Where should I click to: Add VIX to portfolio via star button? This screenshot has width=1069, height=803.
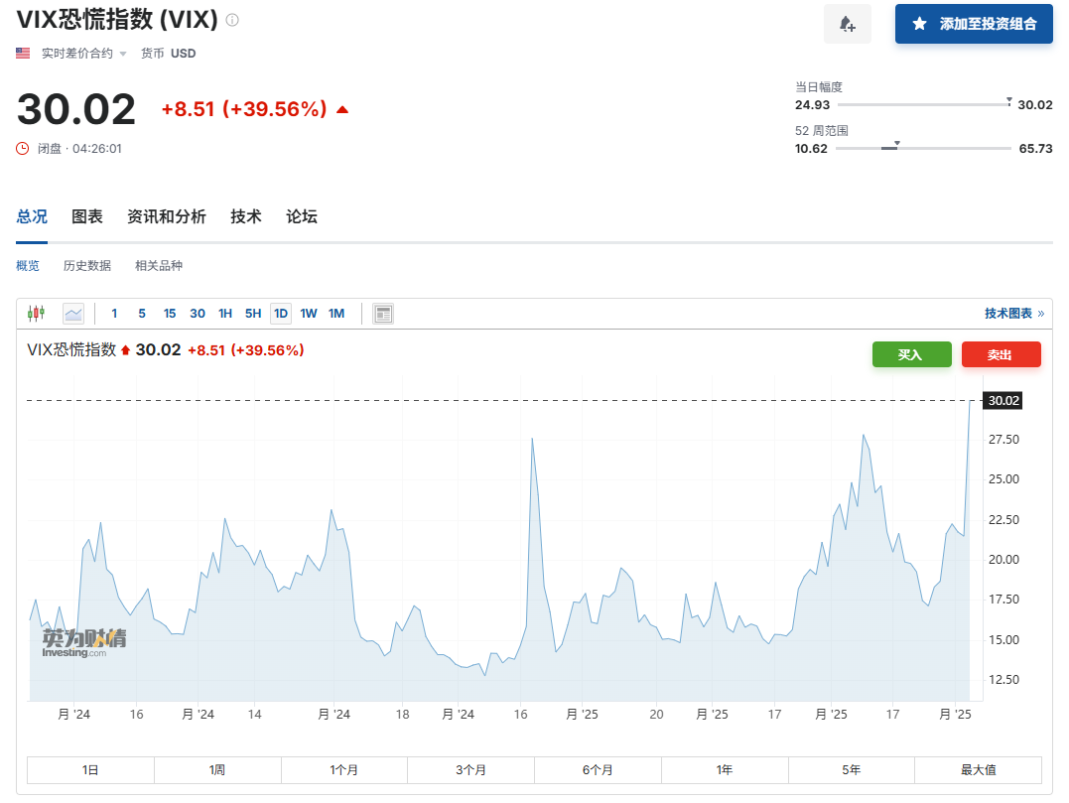[x=974, y=24]
